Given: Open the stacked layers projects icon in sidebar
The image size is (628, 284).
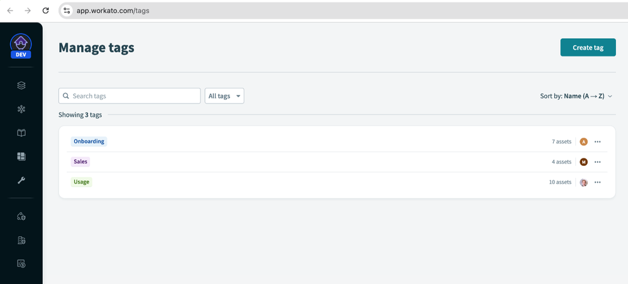Looking at the screenshot, I should [21, 85].
